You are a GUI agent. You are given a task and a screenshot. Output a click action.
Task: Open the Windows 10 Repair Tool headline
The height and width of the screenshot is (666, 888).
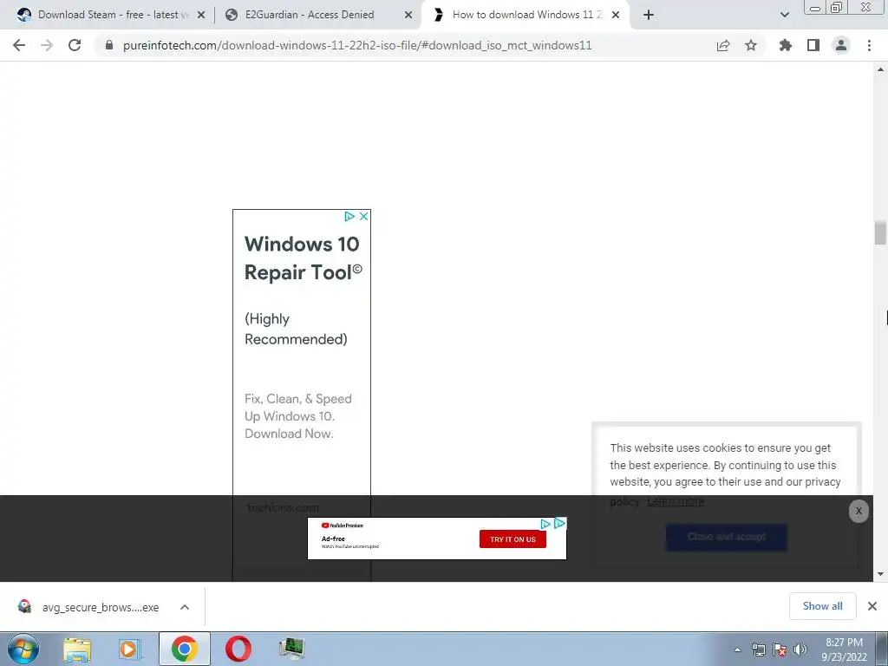point(303,258)
